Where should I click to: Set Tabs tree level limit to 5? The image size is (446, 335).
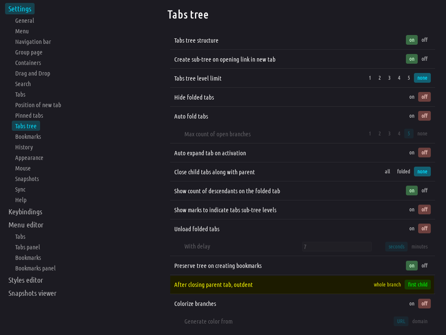[408, 78]
